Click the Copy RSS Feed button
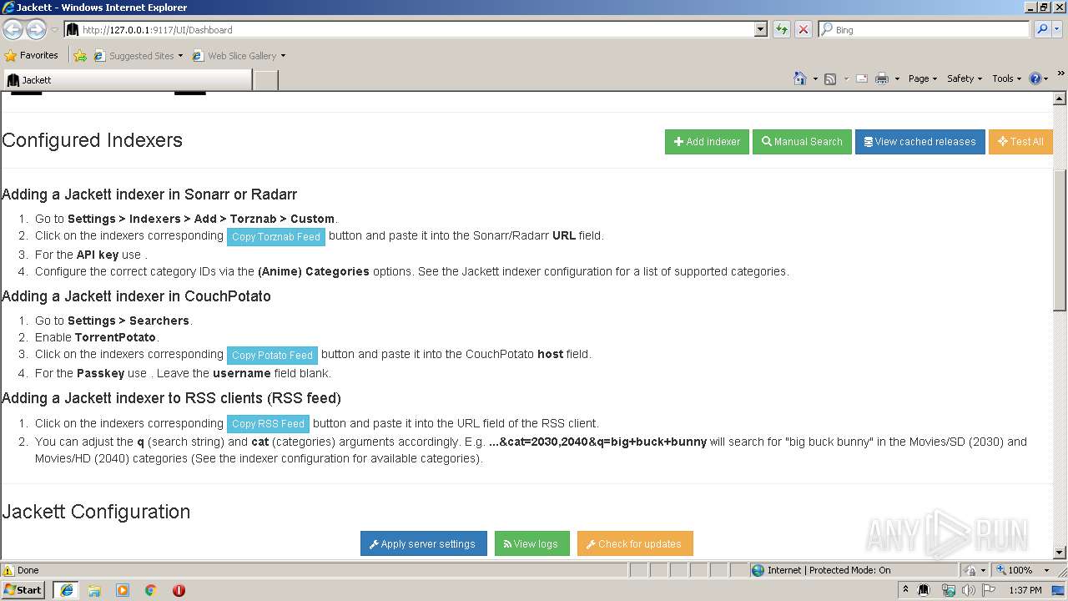The width and height of the screenshot is (1068, 601). (268, 424)
